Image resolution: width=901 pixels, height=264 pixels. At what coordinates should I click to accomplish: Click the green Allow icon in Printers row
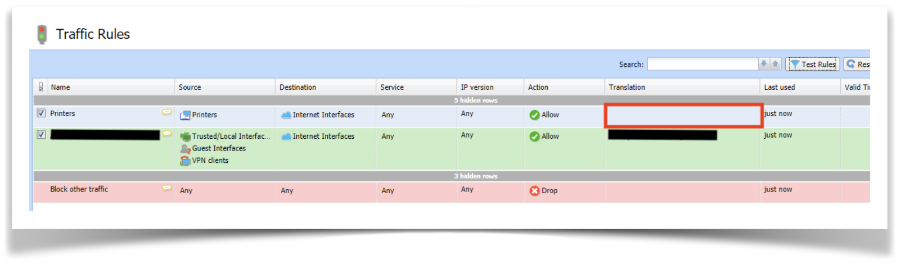tap(534, 115)
